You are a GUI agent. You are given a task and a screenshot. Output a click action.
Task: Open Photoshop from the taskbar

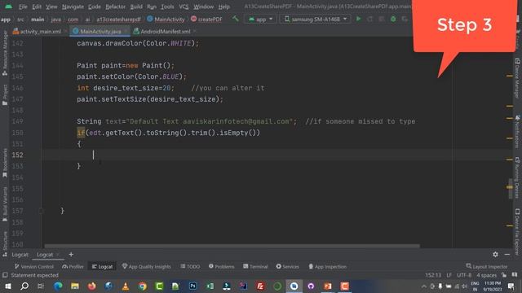192,286
